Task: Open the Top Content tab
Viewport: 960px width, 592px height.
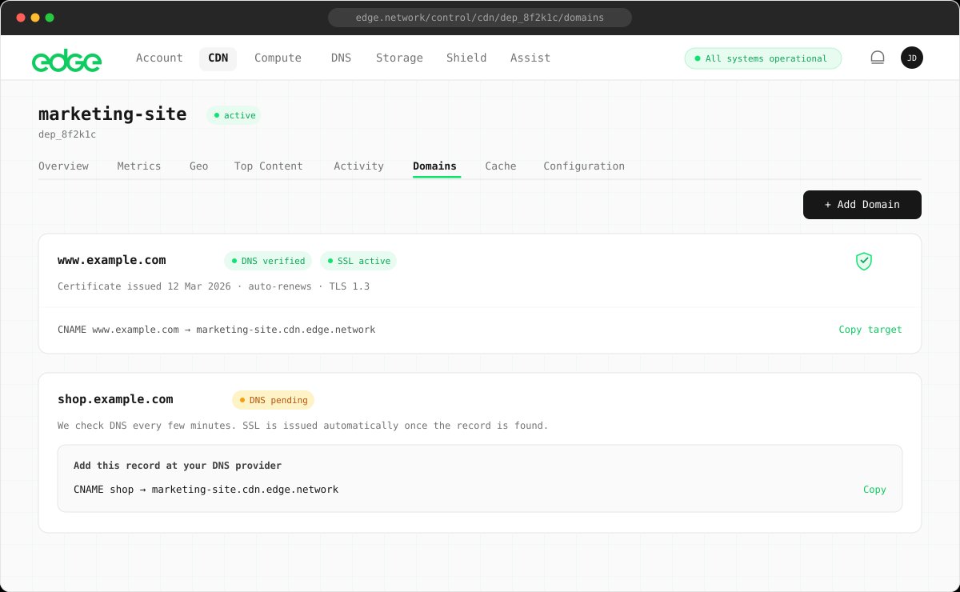Action: coord(269,166)
